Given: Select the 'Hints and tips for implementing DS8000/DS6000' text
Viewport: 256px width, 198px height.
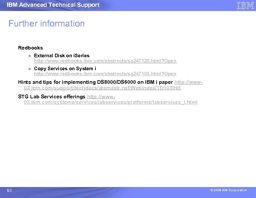Looking at the screenshot, I should click(77, 82).
